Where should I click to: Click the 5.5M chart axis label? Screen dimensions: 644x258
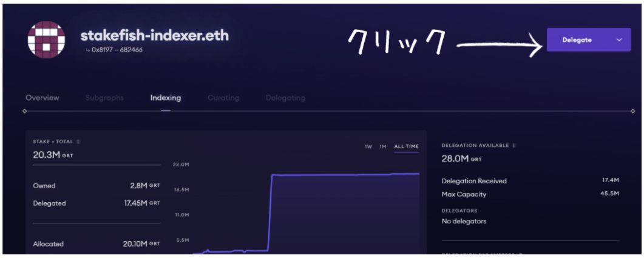pyautogui.click(x=182, y=240)
